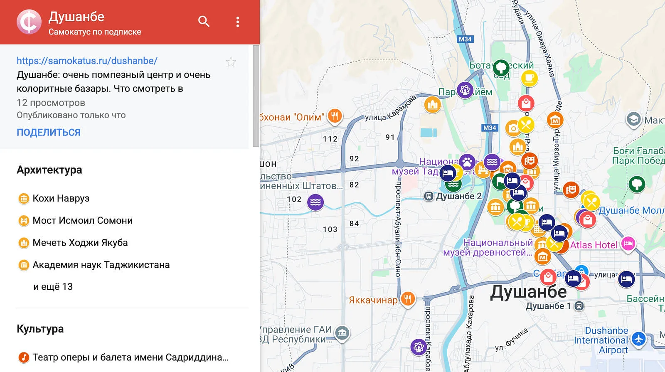Click the purple paw marker near National Museum

tap(467, 162)
